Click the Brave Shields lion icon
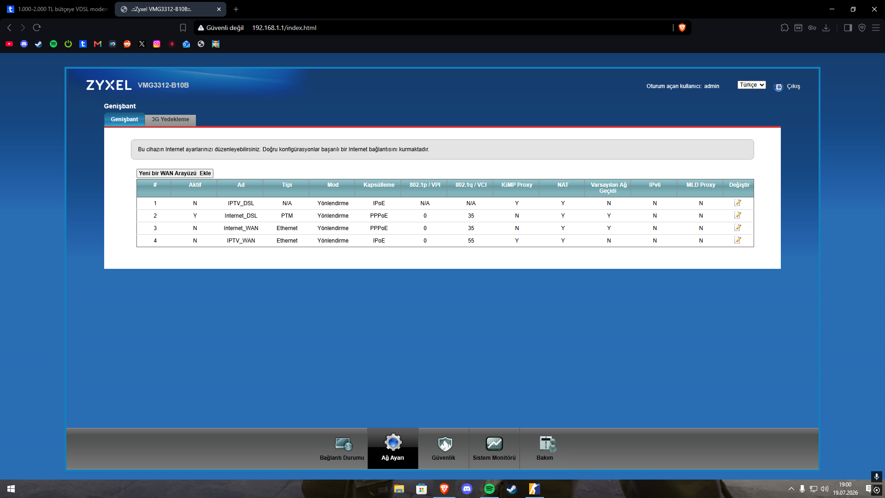The image size is (885, 498). (x=682, y=28)
